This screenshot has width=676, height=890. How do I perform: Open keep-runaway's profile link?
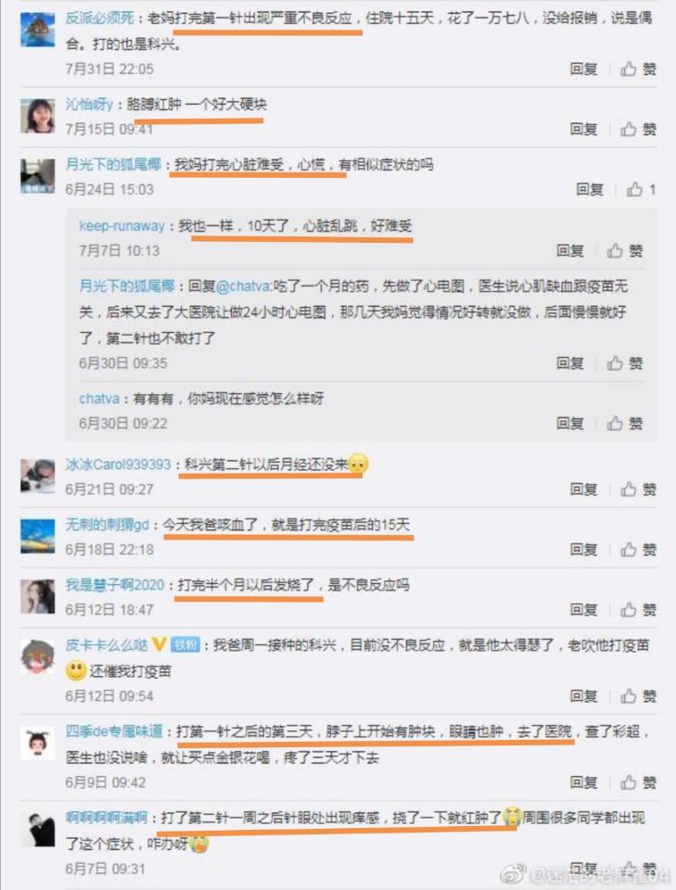click(122, 226)
